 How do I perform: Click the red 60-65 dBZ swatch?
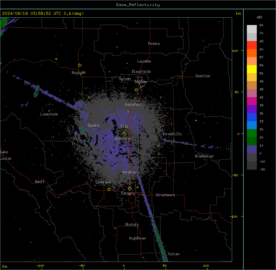(252, 45)
